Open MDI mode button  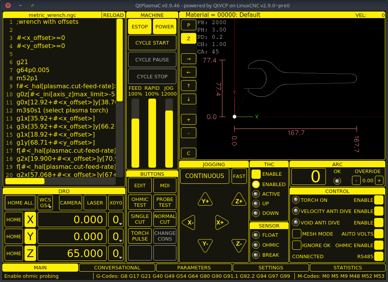point(165,185)
